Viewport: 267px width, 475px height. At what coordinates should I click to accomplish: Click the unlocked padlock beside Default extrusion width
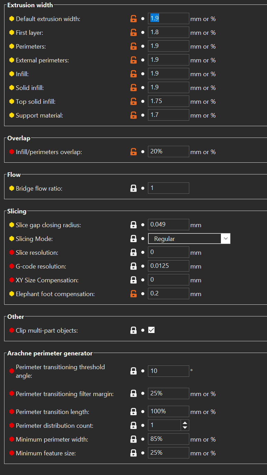coord(133,19)
